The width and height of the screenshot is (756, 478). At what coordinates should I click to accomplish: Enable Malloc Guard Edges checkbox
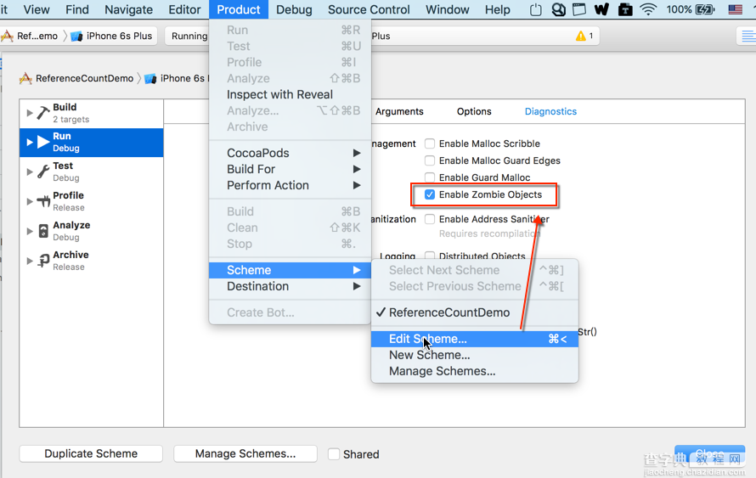click(430, 160)
